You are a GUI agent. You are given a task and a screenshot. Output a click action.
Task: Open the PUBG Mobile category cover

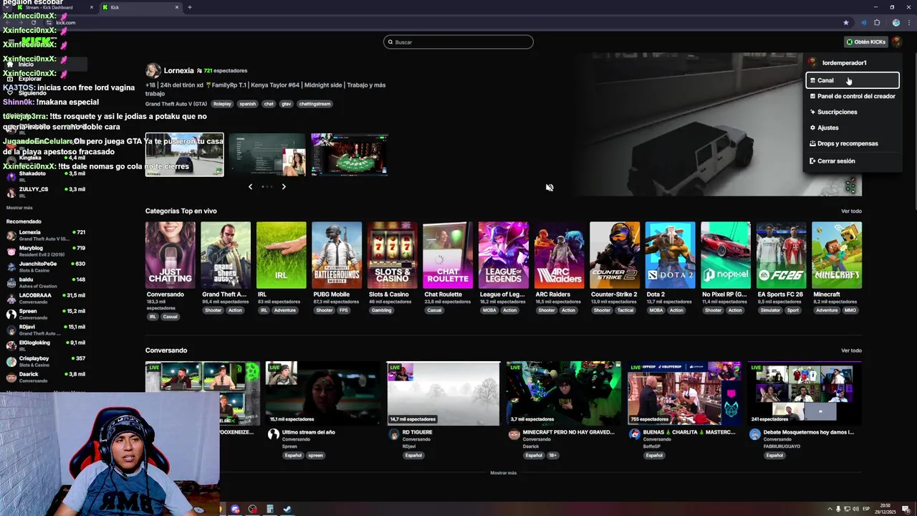(337, 255)
